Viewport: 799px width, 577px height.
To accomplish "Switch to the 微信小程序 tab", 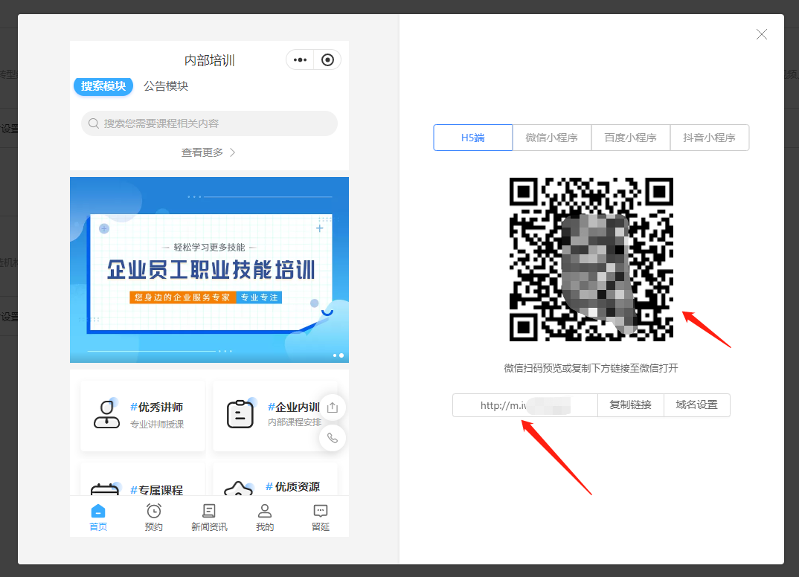I will (x=552, y=138).
